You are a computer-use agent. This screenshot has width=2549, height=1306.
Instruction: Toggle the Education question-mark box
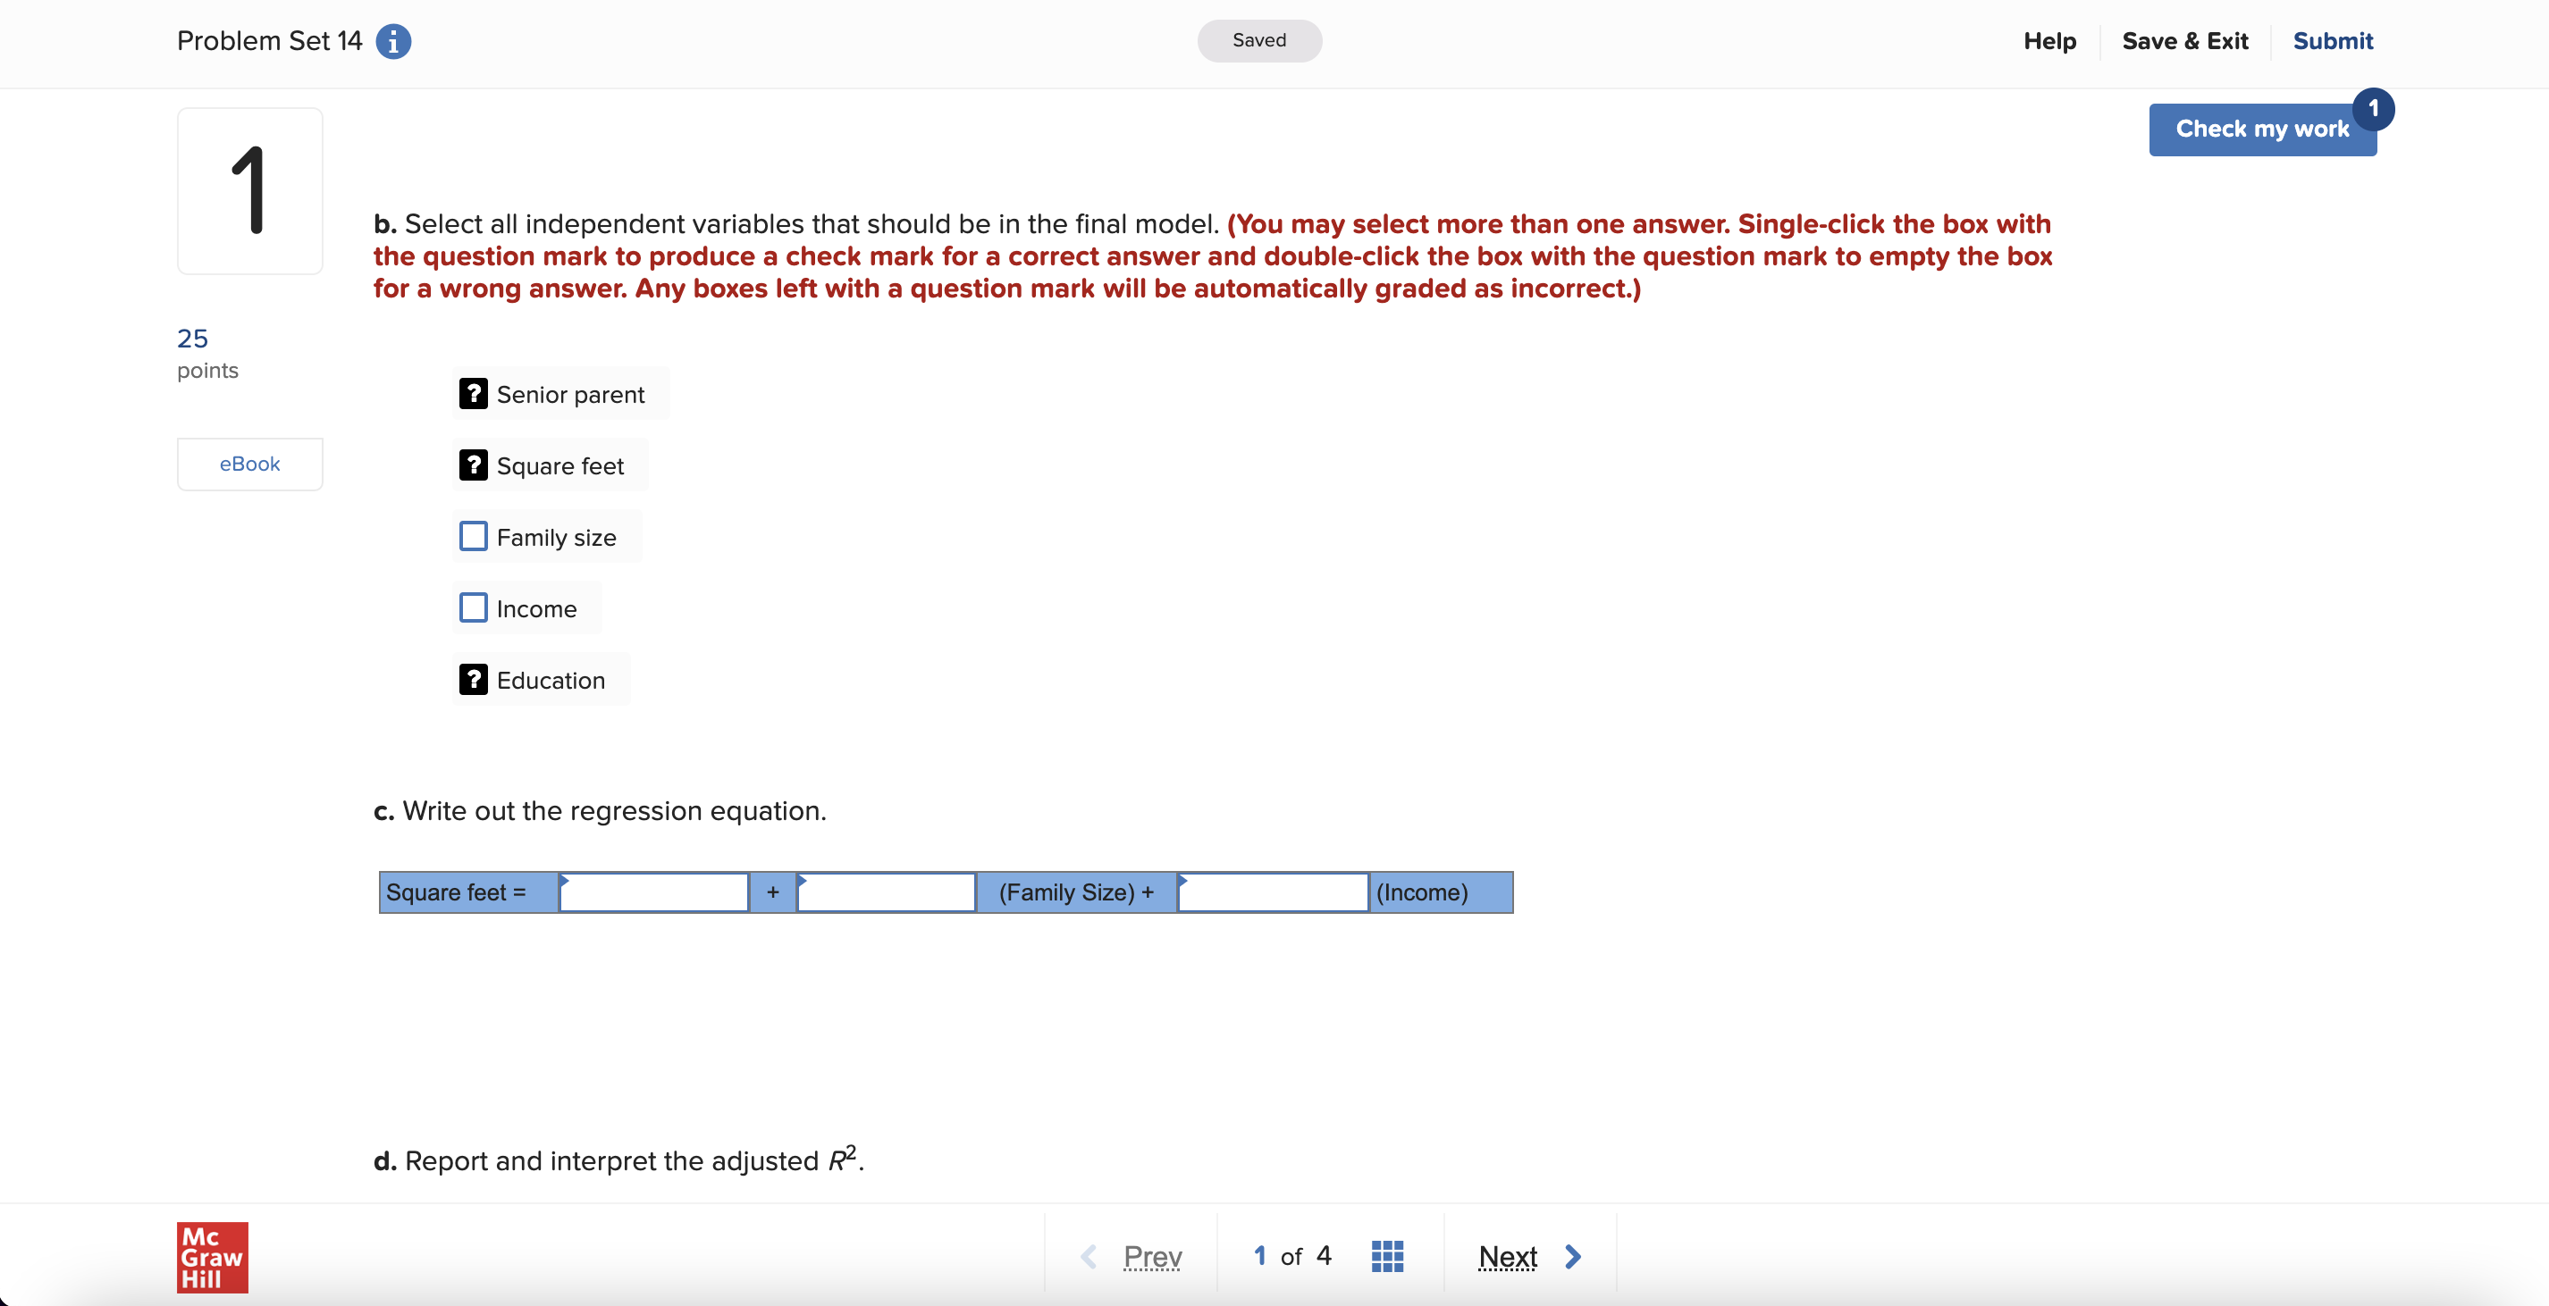coord(474,679)
